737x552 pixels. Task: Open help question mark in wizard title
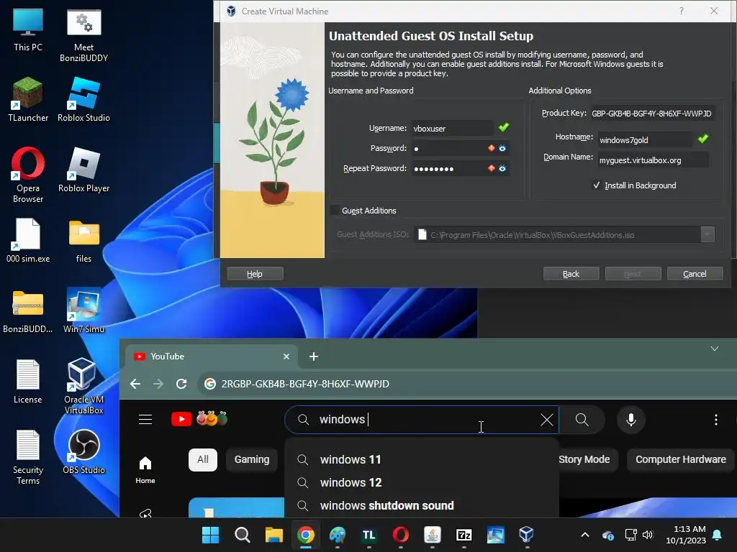[x=682, y=11]
